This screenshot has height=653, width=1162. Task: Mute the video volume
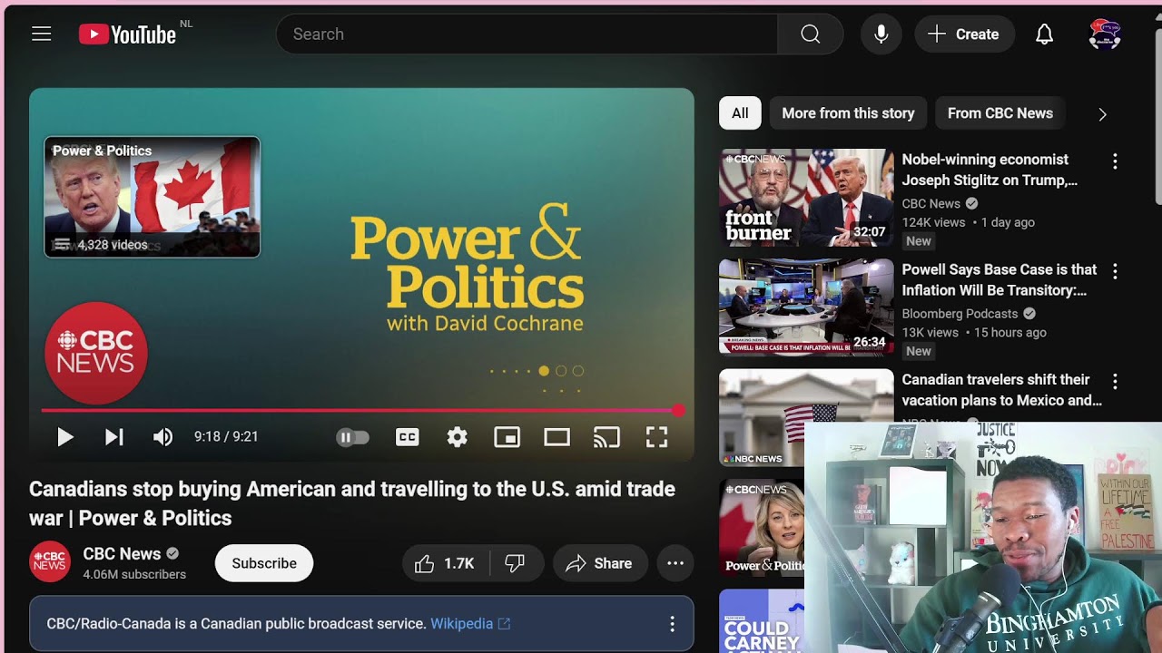click(x=163, y=437)
